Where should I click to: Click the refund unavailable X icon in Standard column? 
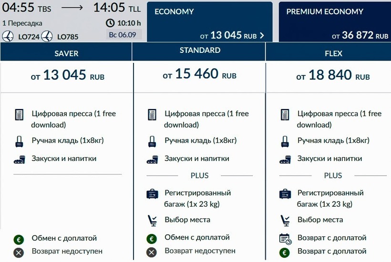152,252
